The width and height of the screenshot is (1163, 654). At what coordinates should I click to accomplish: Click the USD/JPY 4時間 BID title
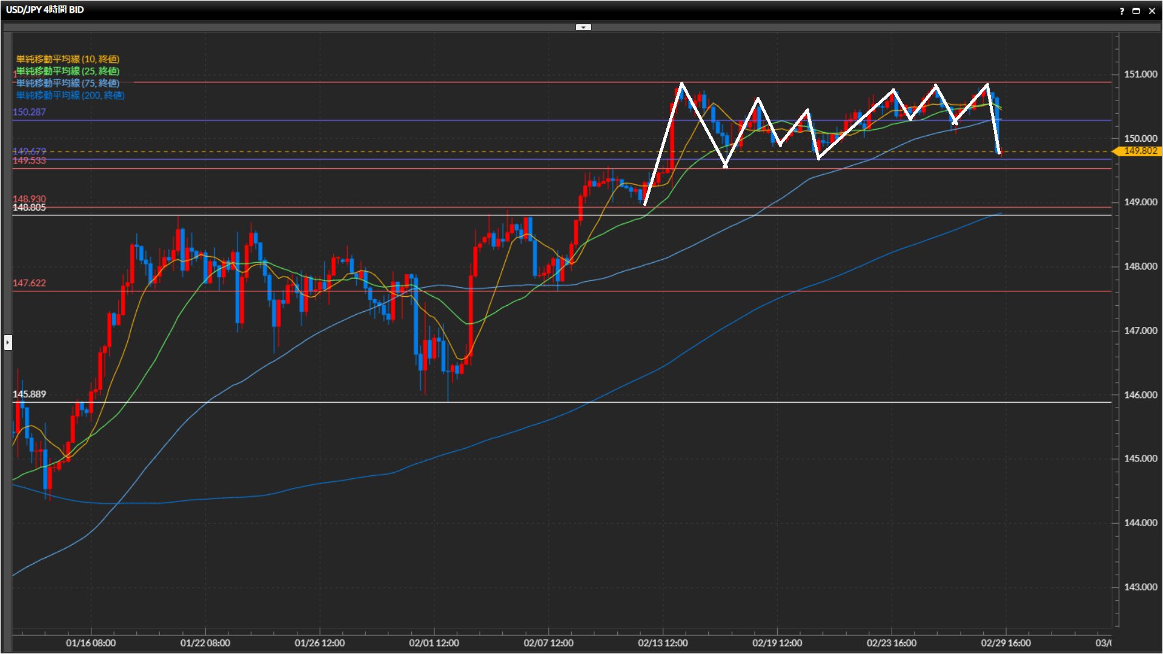pos(45,10)
